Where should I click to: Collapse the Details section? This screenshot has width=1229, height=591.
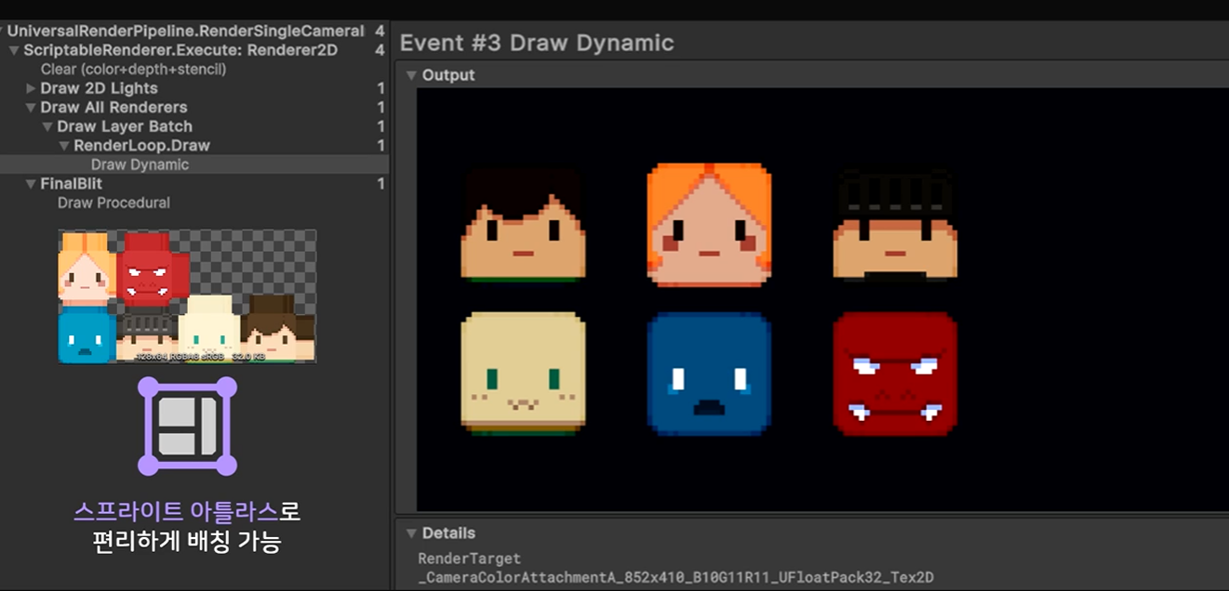[x=411, y=533]
